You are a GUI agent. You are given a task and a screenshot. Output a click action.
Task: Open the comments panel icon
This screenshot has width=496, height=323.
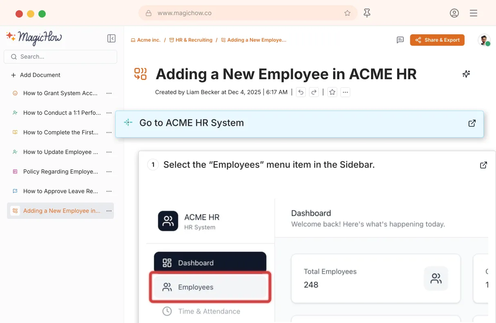[400, 40]
